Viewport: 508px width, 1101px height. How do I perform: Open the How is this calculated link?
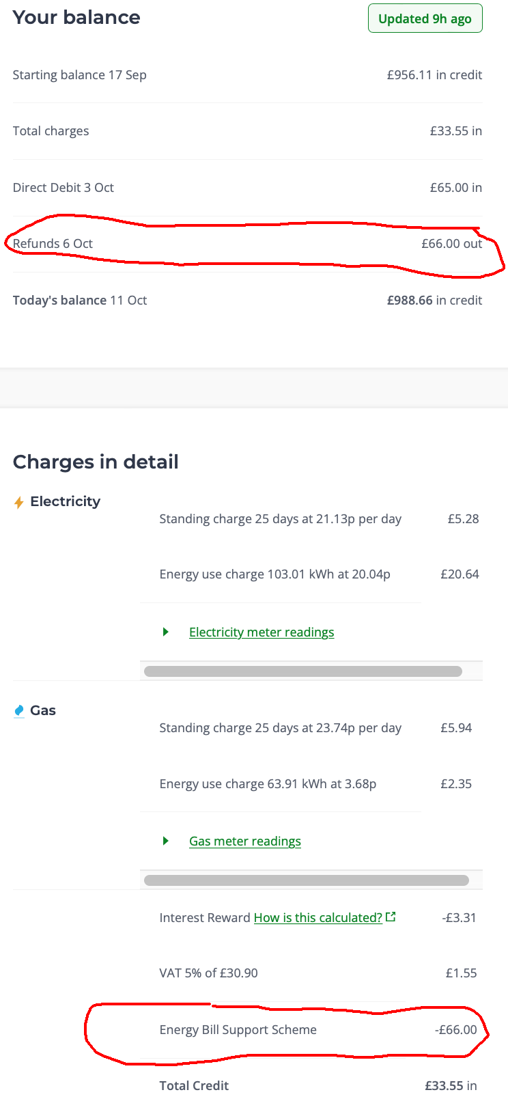317,918
